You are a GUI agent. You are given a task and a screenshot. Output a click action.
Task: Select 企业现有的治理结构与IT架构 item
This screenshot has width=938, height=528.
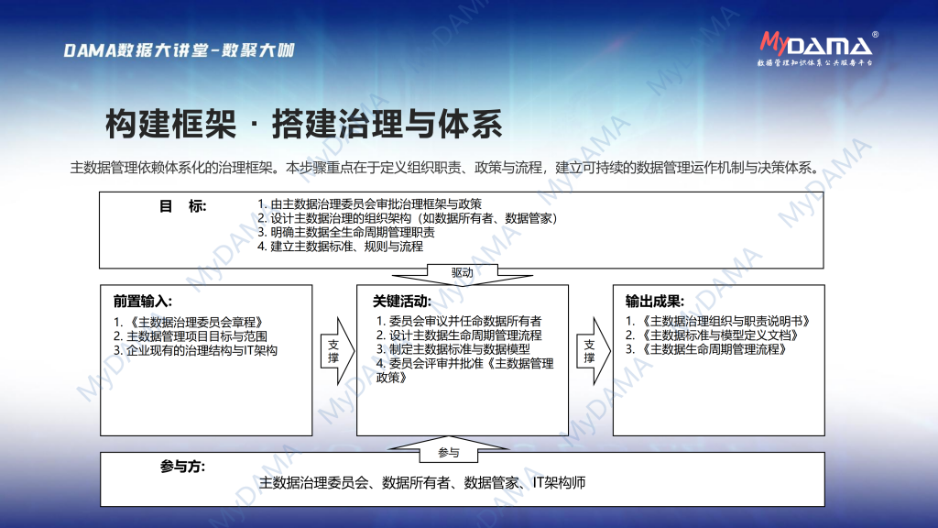coord(195,350)
